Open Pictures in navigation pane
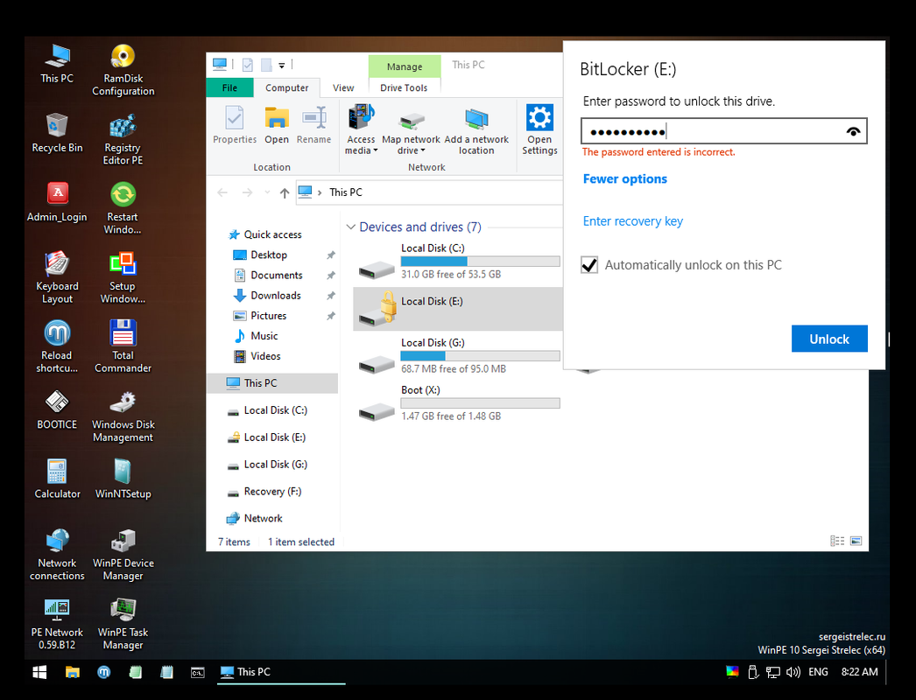 268,316
